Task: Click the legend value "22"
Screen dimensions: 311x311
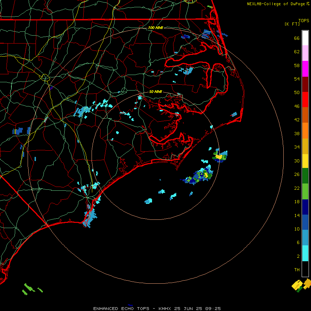Action: tap(297, 188)
